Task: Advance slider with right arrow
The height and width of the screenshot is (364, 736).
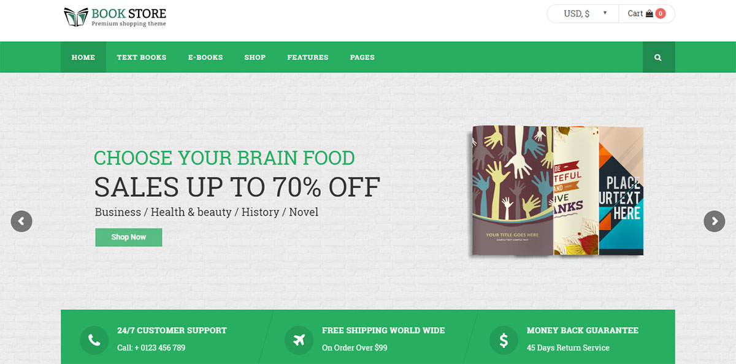Action: click(x=715, y=221)
